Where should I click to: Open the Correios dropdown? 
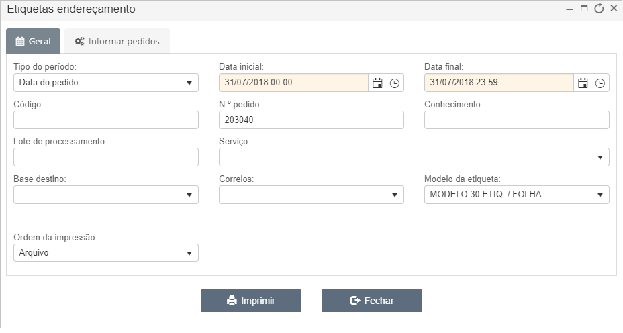coord(311,195)
